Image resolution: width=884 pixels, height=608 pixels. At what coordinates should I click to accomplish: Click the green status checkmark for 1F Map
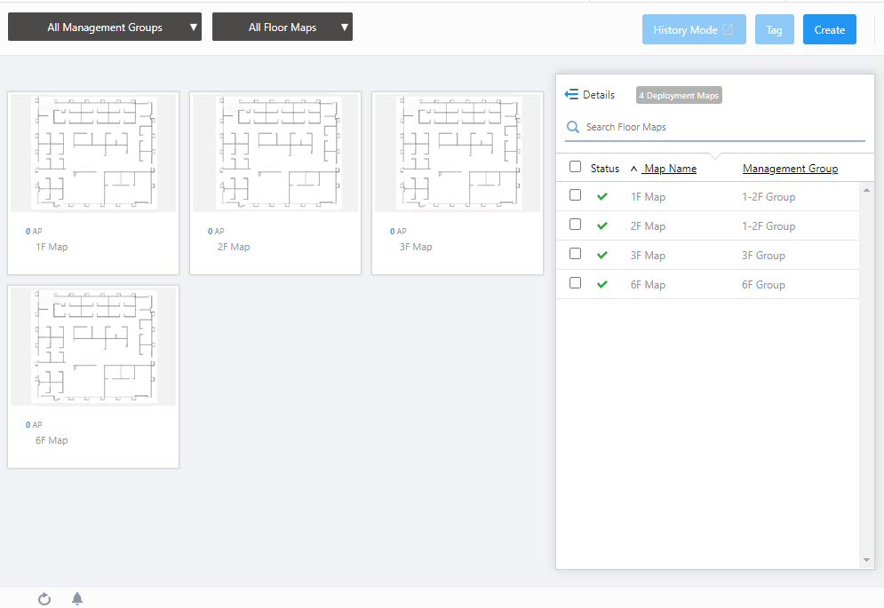click(602, 197)
